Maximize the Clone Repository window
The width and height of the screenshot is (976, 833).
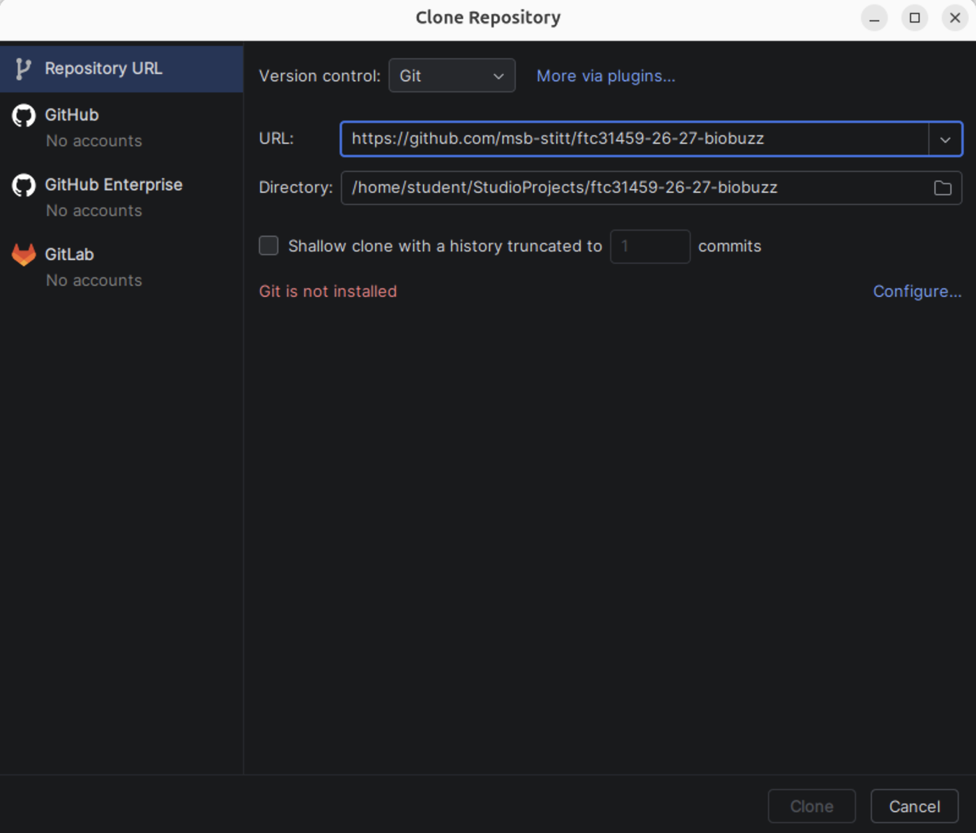coord(915,18)
